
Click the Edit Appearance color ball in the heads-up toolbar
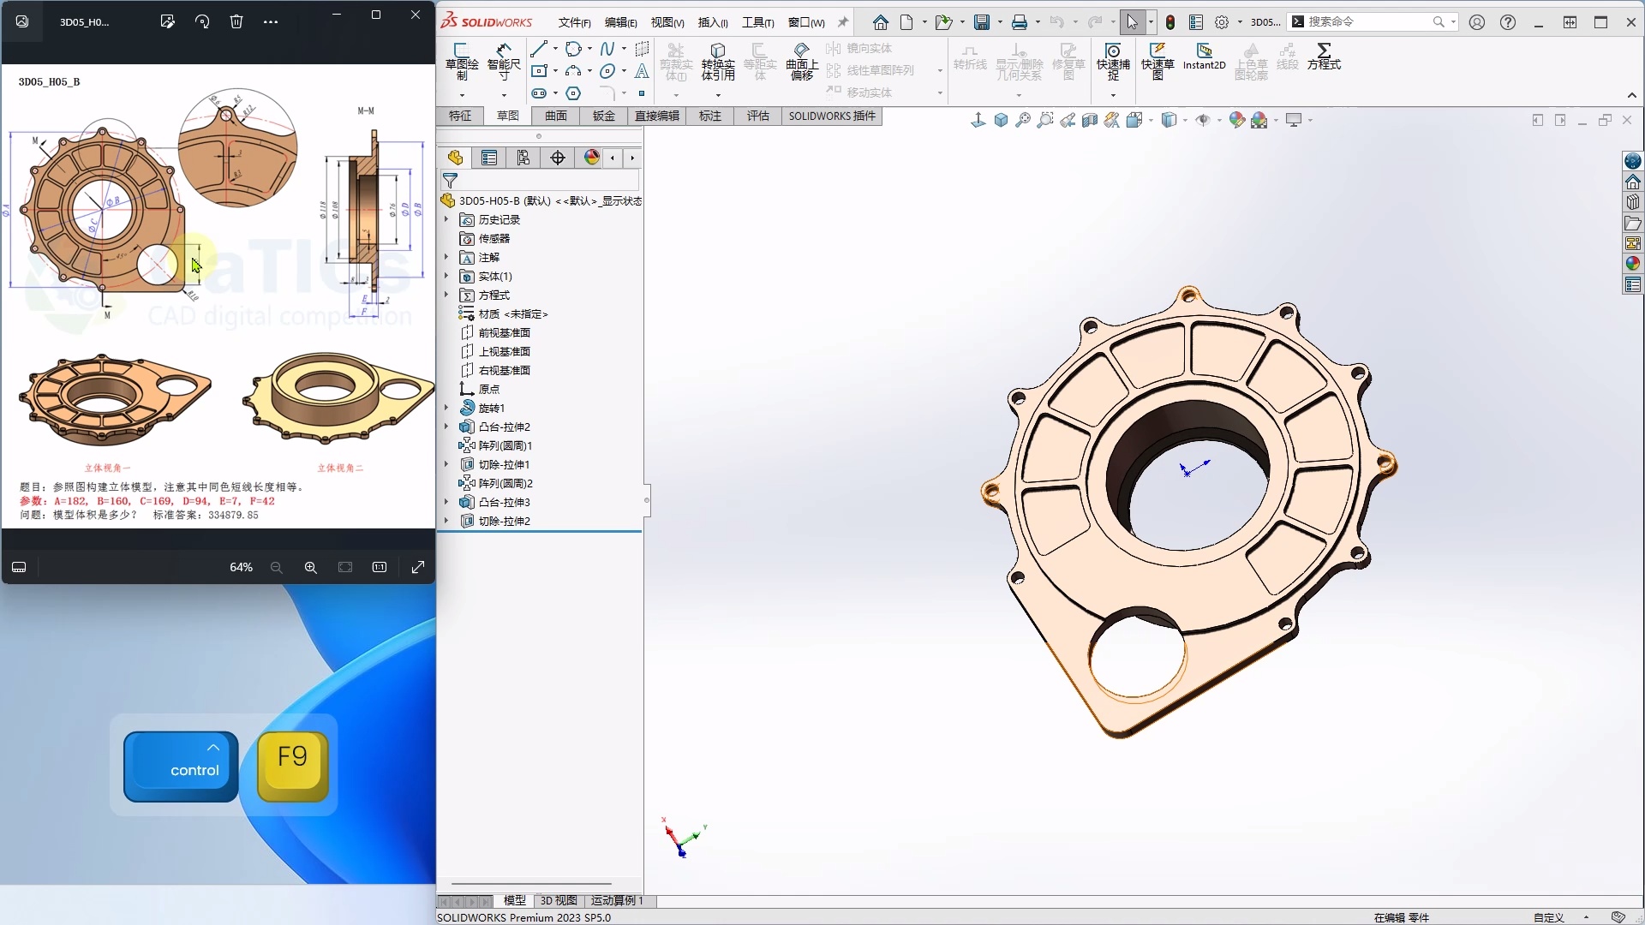1236,120
